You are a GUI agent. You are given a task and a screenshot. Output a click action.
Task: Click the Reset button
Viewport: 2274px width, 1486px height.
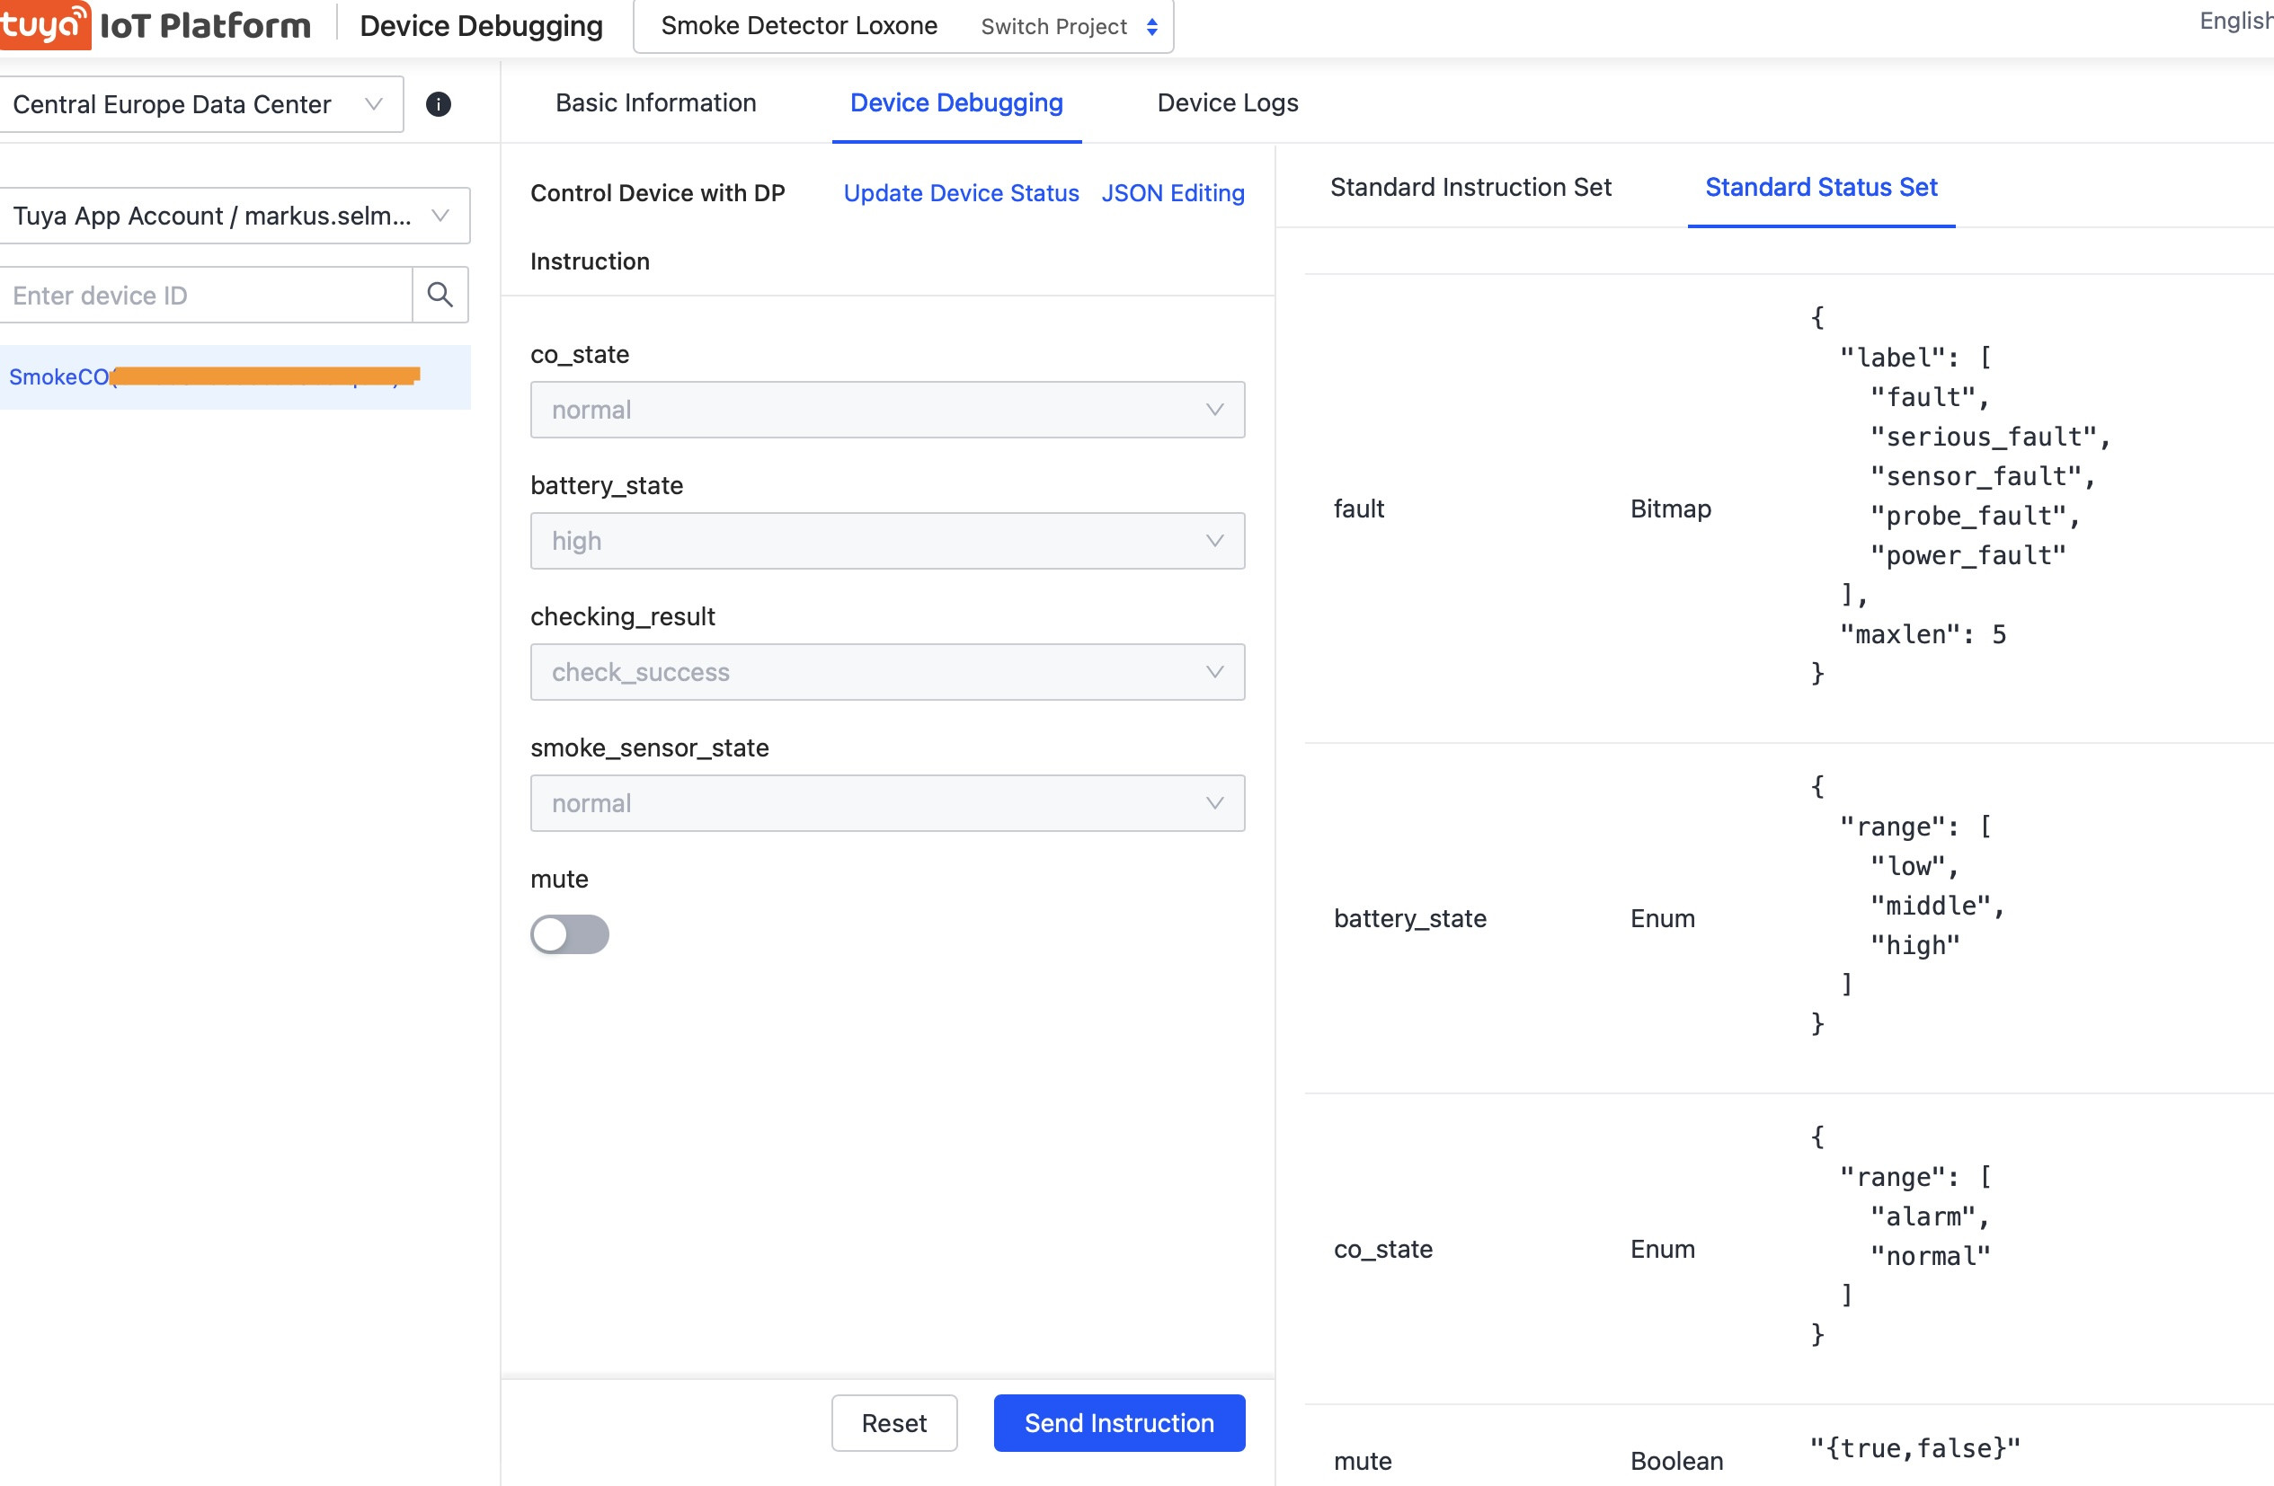coord(893,1422)
